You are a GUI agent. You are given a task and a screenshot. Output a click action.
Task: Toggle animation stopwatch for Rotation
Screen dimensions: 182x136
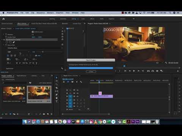(x=6, y=34)
